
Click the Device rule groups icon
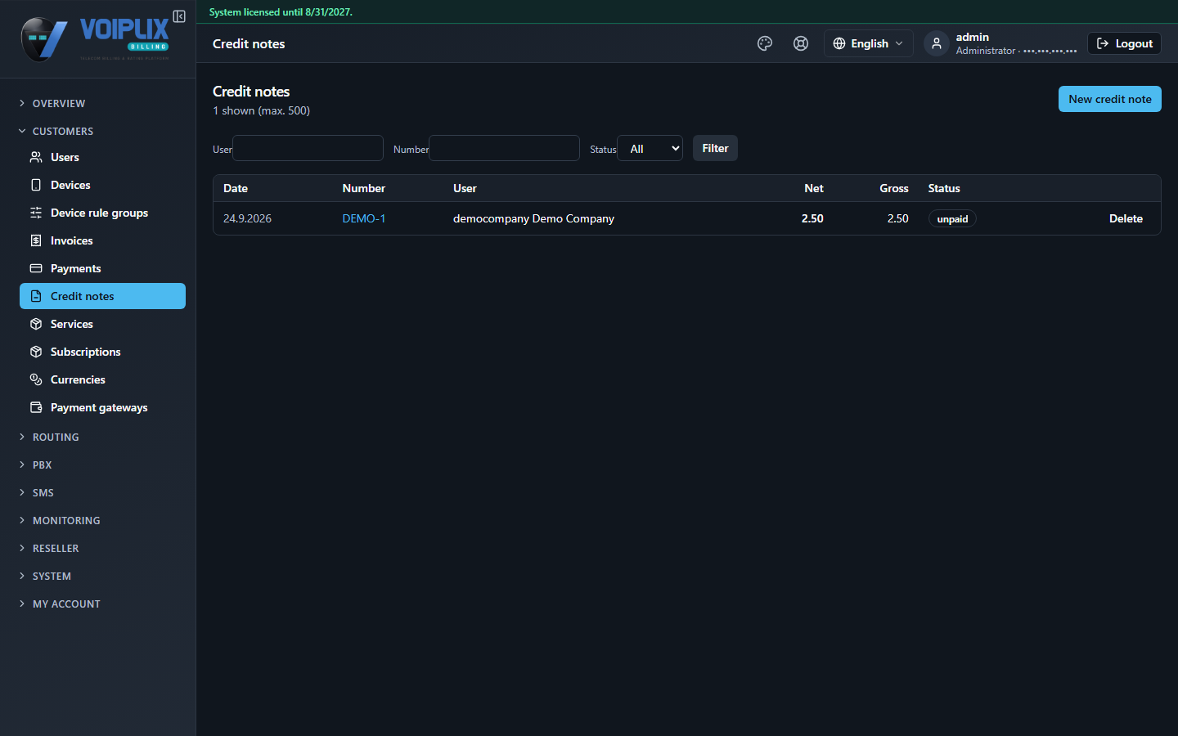click(x=36, y=213)
